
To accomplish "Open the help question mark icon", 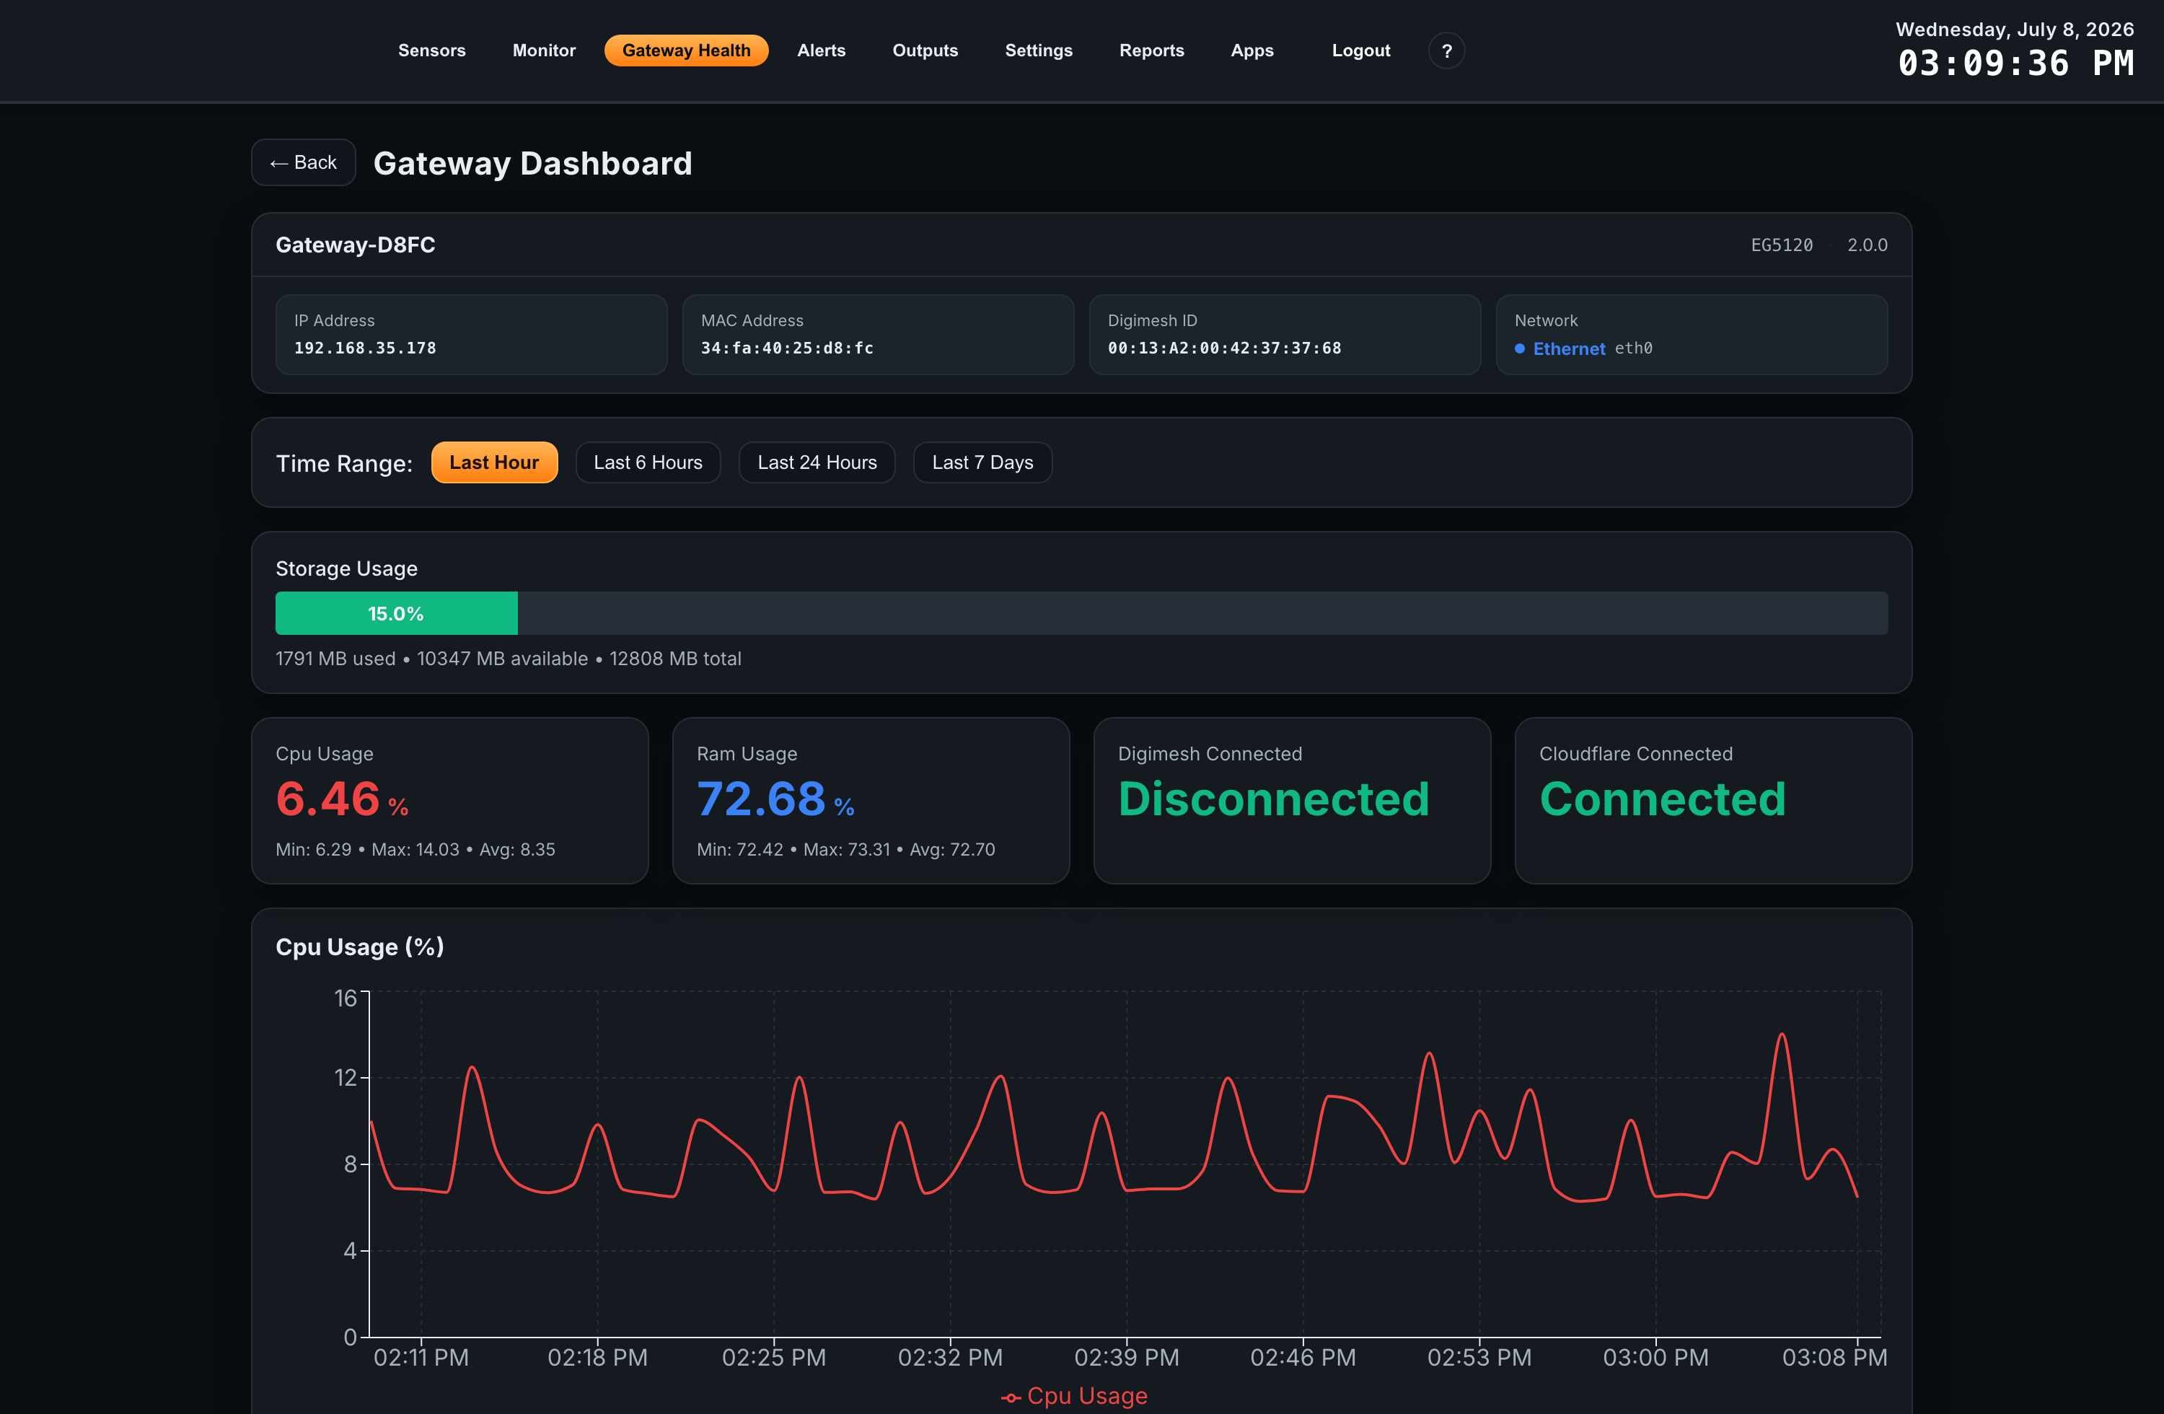I will coord(1446,51).
